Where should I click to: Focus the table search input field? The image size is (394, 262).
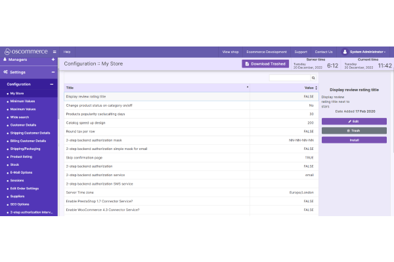pyautogui.click(x=290, y=78)
